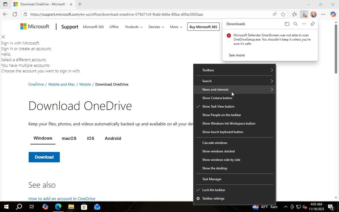Go back using the browser back arrow
The image size is (339, 212).
[5, 14]
